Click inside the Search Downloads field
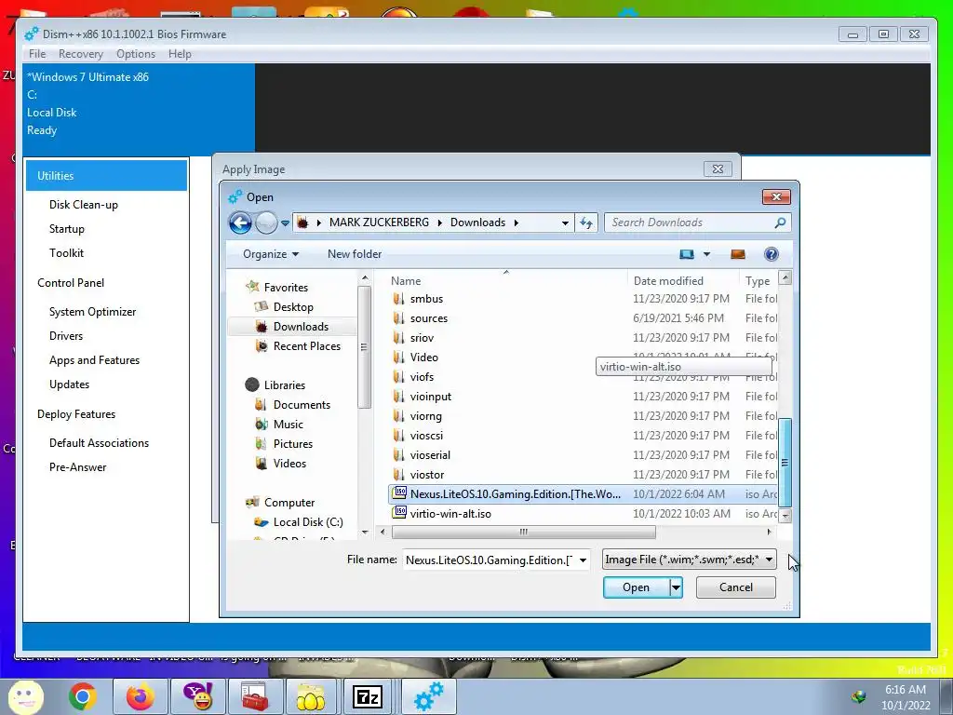 click(691, 223)
